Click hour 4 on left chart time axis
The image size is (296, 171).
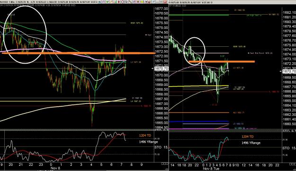coord(91,164)
